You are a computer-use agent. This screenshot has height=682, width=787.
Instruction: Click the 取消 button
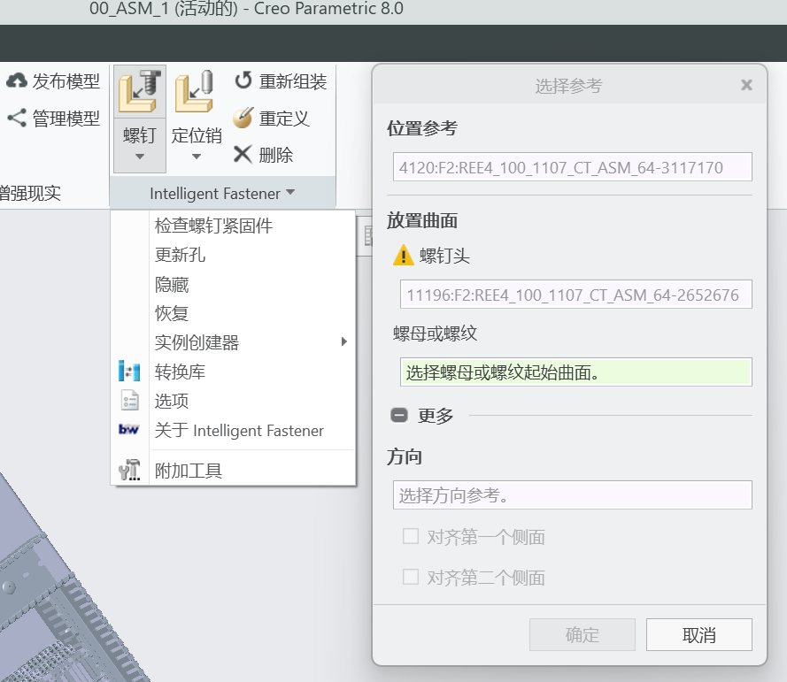(698, 635)
